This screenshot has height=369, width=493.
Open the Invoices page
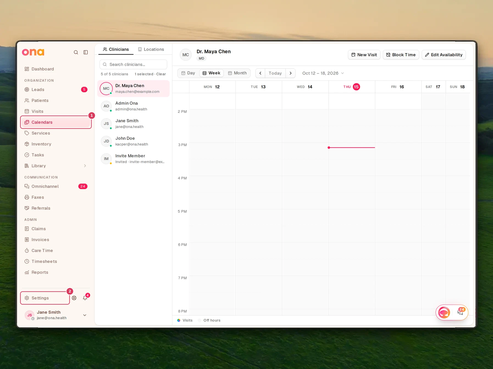click(56, 240)
